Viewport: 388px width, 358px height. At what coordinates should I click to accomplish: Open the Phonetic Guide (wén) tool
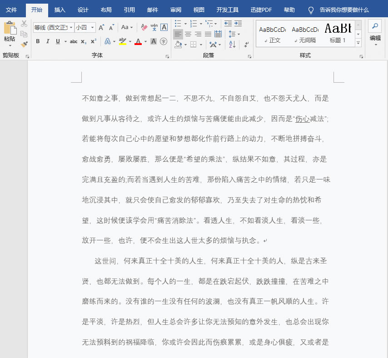pos(154,27)
